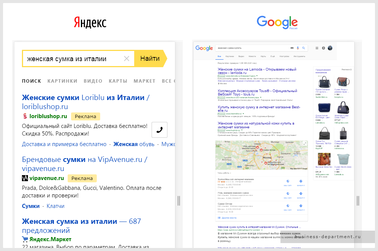
Task: Open the Google on-screen keyboard icon
Action: [292, 48]
